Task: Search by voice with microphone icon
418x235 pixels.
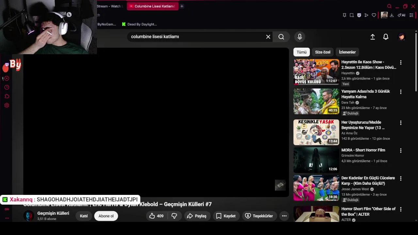Action: coord(300,37)
